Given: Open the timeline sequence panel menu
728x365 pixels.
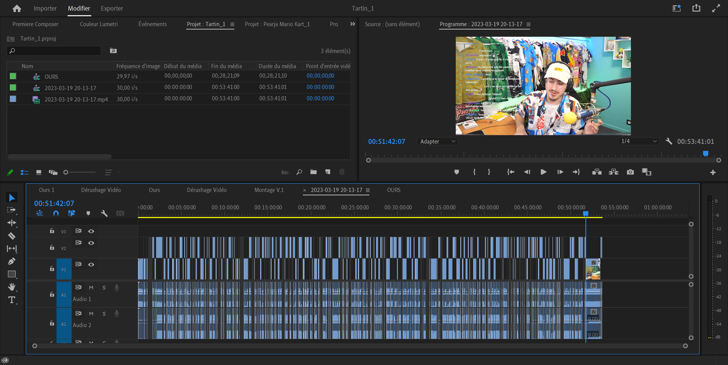Looking at the screenshot, I should coord(368,190).
